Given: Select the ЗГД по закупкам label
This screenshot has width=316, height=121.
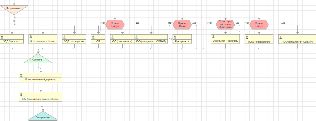Looking at the screenshot, I should tap(74, 42).
